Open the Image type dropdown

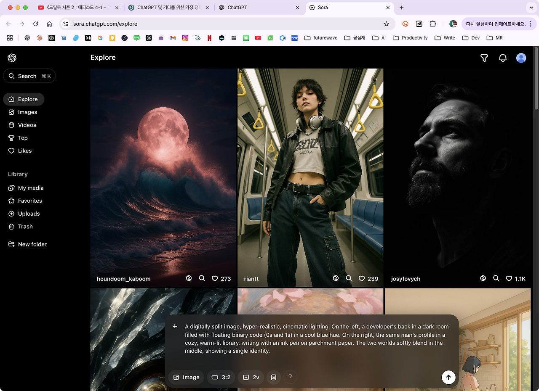tap(186, 378)
